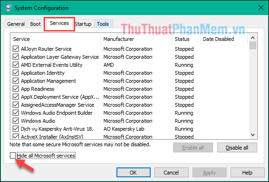Select AMD External Events Utility name

pos(52,65)
